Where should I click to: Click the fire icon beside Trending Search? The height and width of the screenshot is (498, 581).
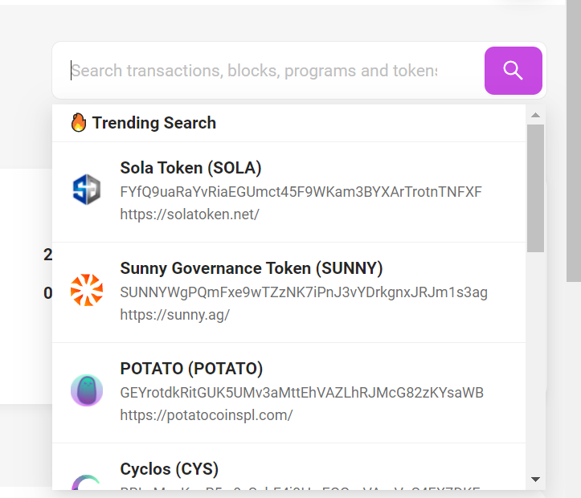(x=78, y=123)
